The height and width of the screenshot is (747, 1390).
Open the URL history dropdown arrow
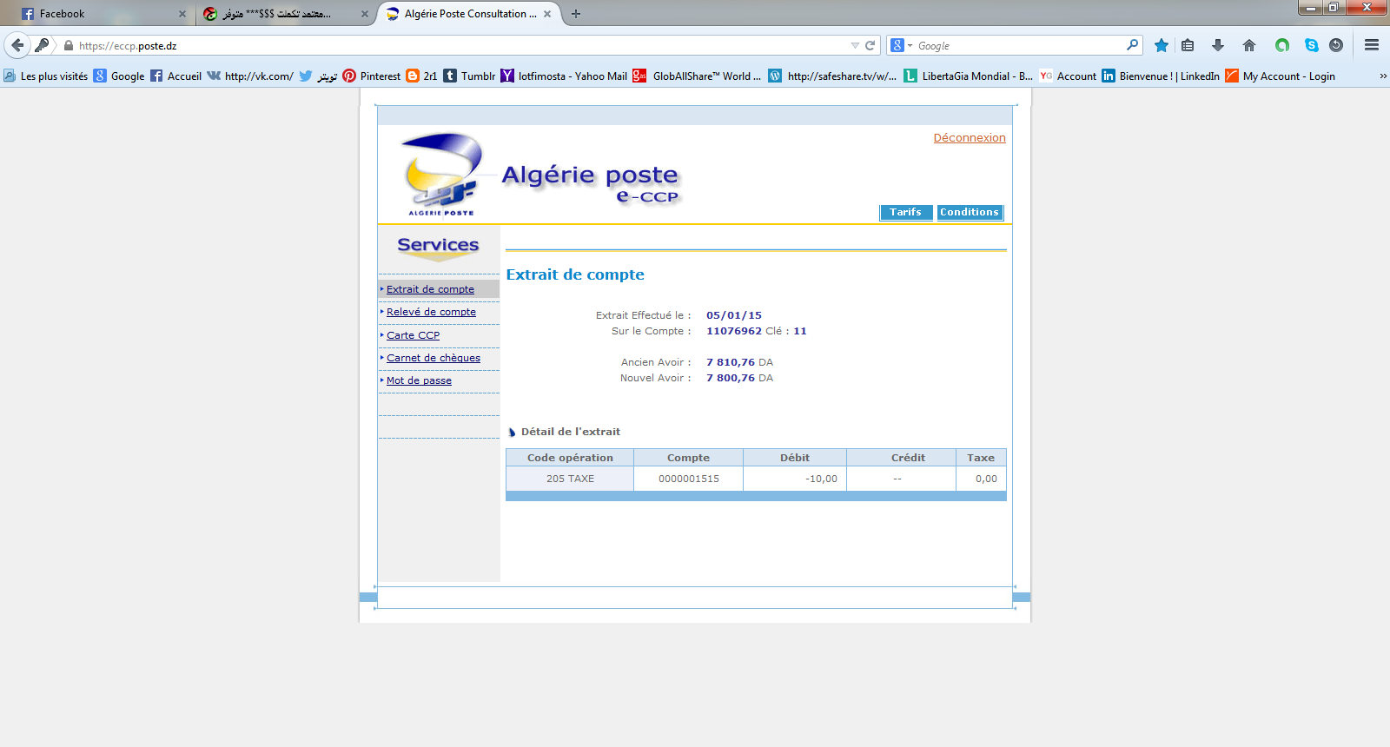click(855, 45)
